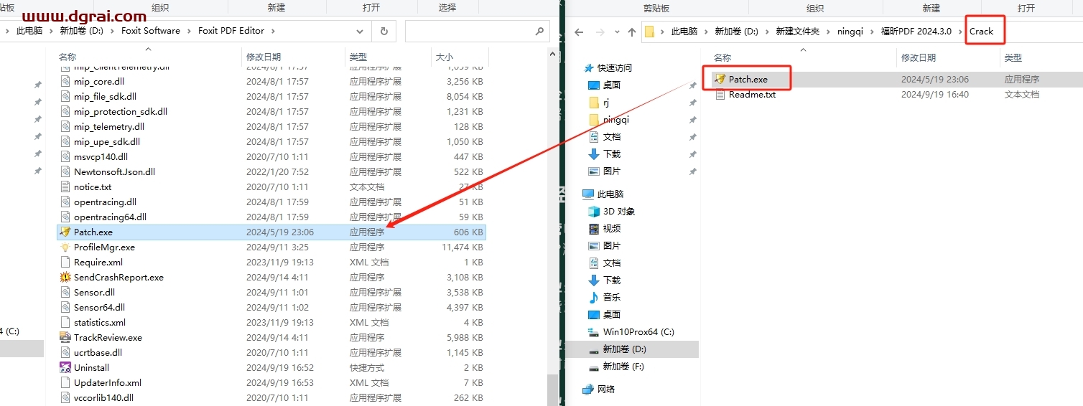Go up one folder in right window
1083x406 pixels.
[x=632, y=32]
